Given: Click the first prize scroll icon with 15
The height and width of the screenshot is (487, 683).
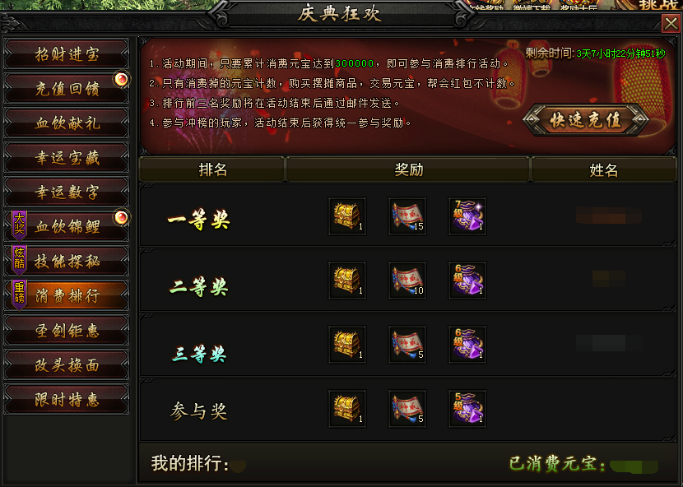Looking at the screenshot, I should point(407,216).
